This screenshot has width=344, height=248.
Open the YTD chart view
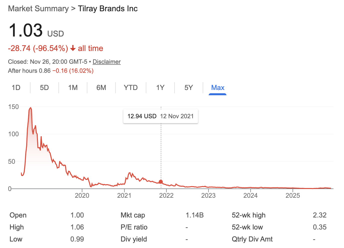click(x=131, y=88)
